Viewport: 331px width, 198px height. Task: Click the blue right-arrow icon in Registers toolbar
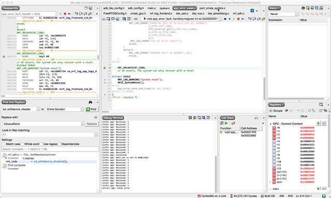coord(298,111)
